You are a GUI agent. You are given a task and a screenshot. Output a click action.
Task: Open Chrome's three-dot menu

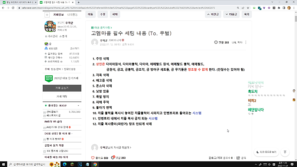(294, 8)
